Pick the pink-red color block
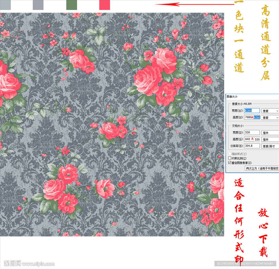Image resolution: width=279 pixels, height=269 pixels. tap(104, 5)
